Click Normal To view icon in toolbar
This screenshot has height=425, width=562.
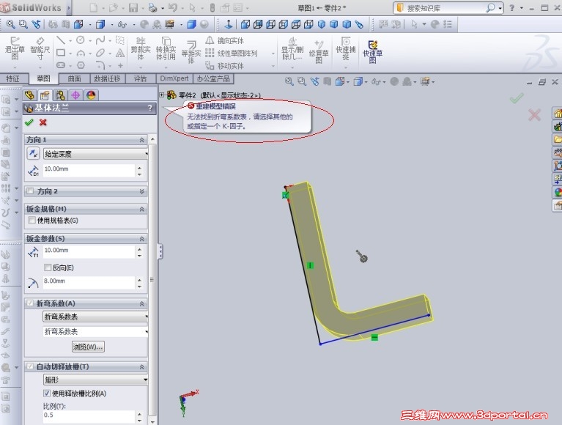pyautogui.click(x=229, y=24)
